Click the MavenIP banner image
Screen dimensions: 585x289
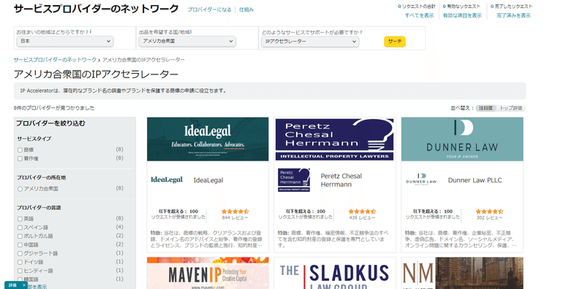point(208,273)
